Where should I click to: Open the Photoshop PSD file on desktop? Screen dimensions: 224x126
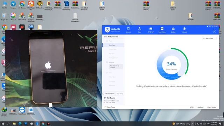click(66, 6)
